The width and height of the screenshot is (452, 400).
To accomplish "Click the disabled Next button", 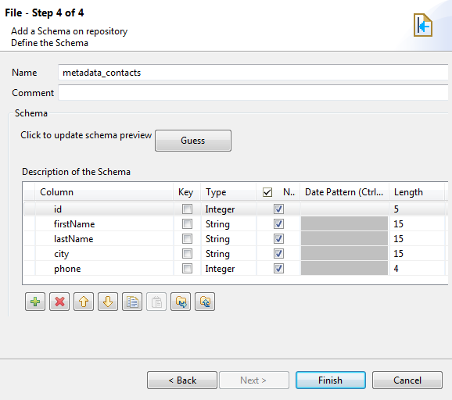I will [x=254, y=380].
